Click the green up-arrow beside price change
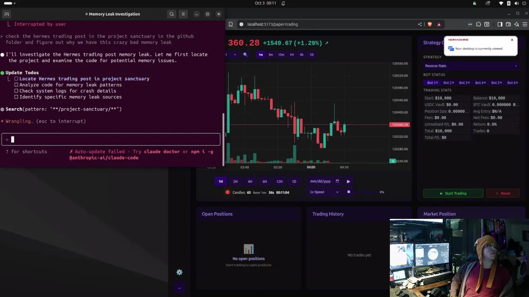The height and width of the screenshot is (297, 529). [326, 43]
